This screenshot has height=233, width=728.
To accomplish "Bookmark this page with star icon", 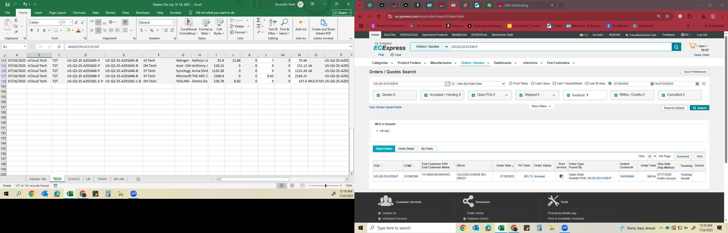I will pos(668,16).
